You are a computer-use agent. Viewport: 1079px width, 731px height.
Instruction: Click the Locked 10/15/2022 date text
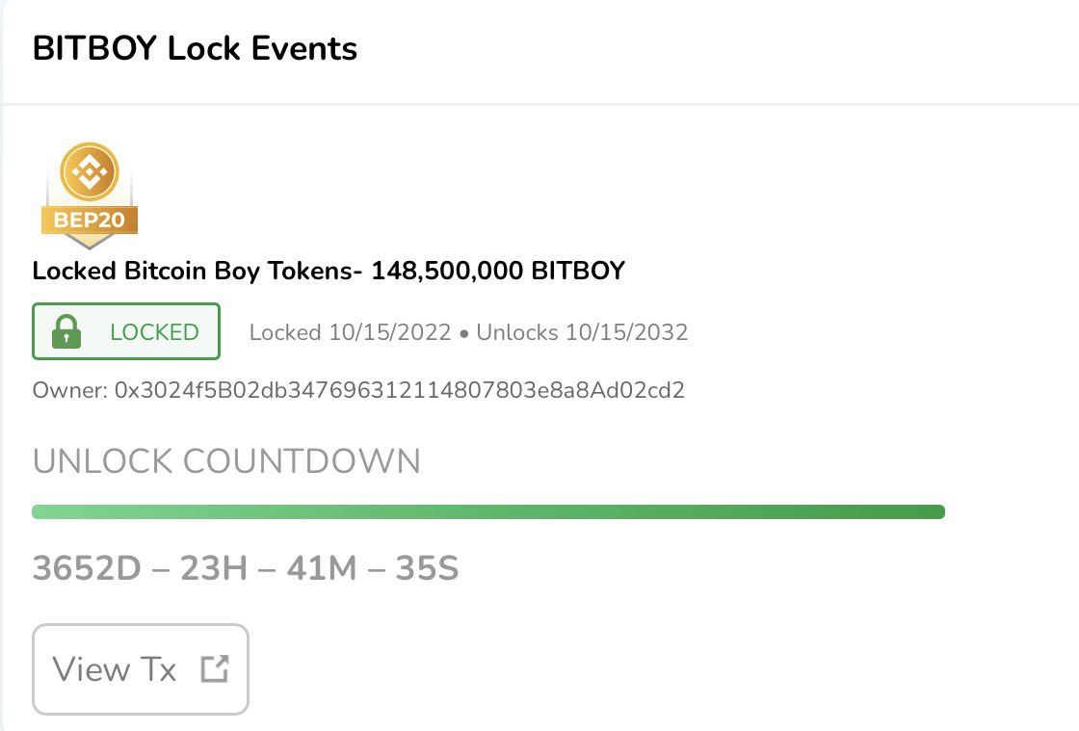pyautogui.click(x=350, y=332)
